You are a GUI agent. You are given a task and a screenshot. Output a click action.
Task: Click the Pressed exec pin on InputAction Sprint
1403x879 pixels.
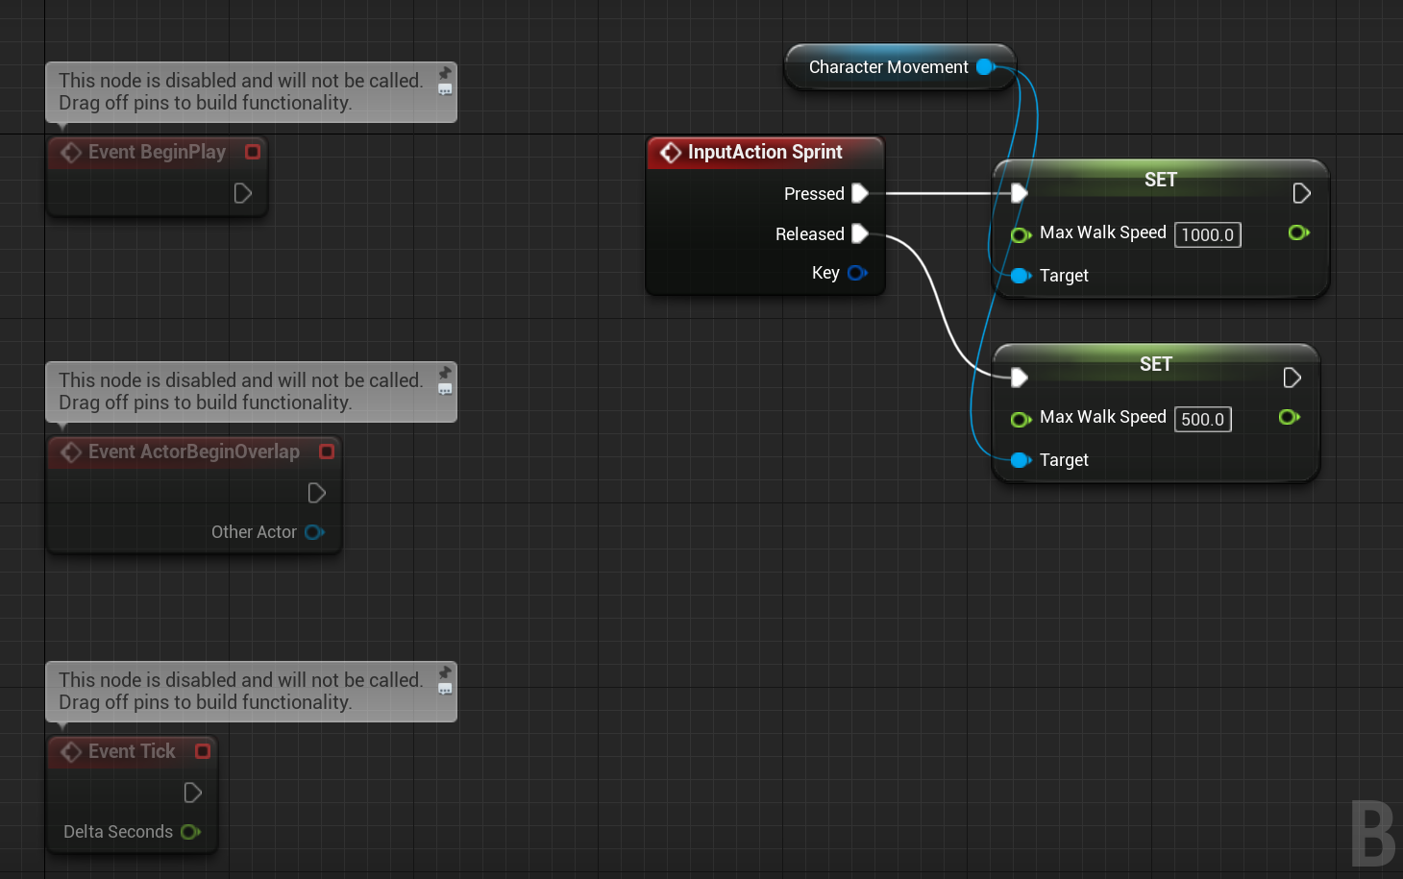tap(861, 193)
